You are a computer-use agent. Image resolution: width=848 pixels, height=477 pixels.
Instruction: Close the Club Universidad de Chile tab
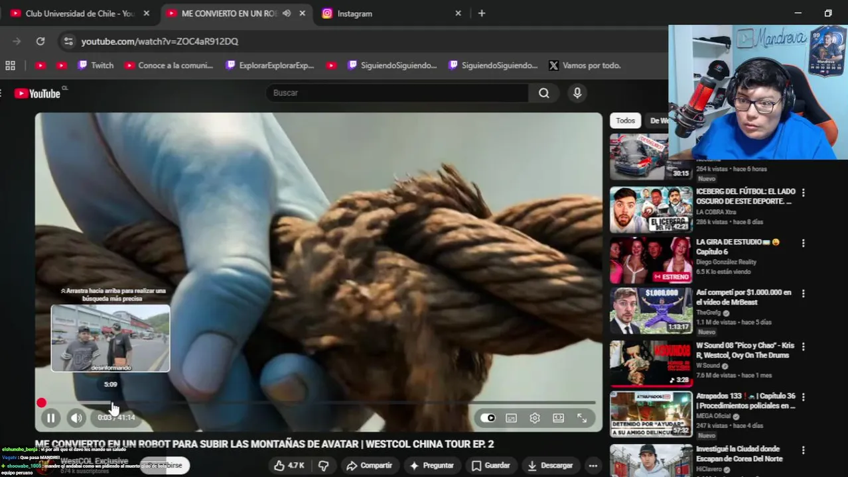pyautogui.click(x=147, y=13)
